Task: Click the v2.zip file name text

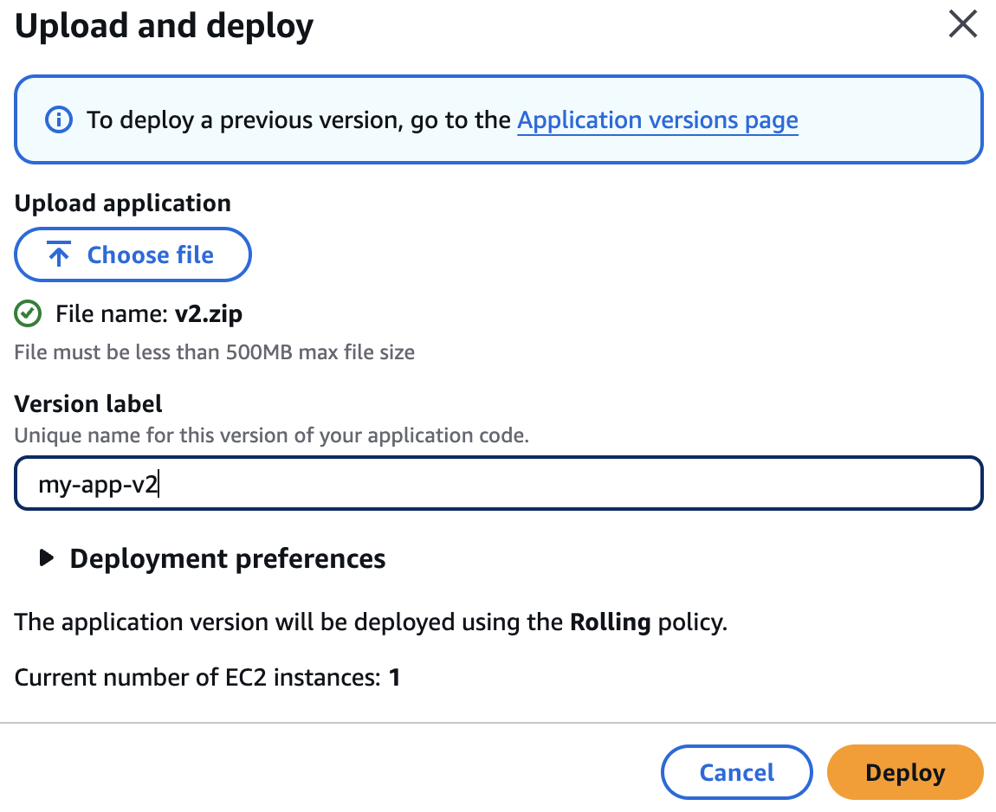Action: pos(208,314)
